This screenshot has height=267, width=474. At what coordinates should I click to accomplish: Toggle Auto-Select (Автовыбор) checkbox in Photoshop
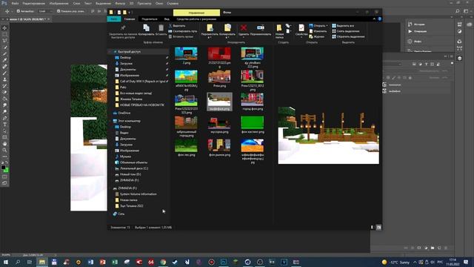click(x=19, y=11)
